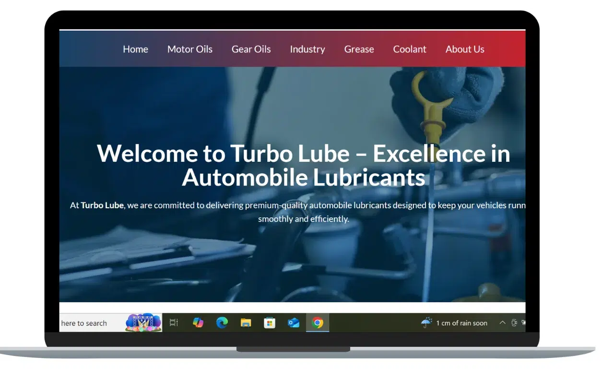Open Task View from the taskbar
Viewport: 614px width, 369px height.
click(174, 322)
